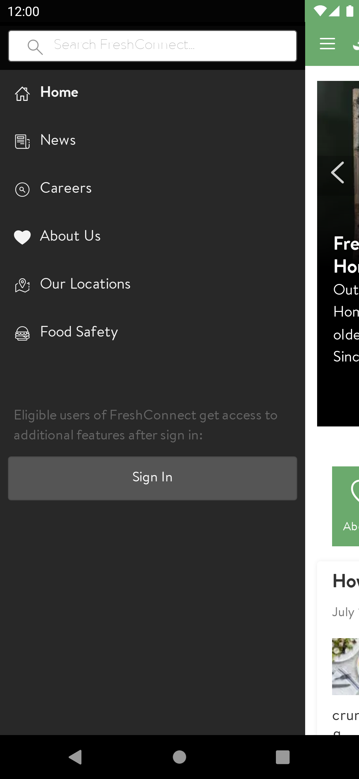Tap the newspaper icon beside News
Viewport: 359px width, 779px height.
coord(22,141)
